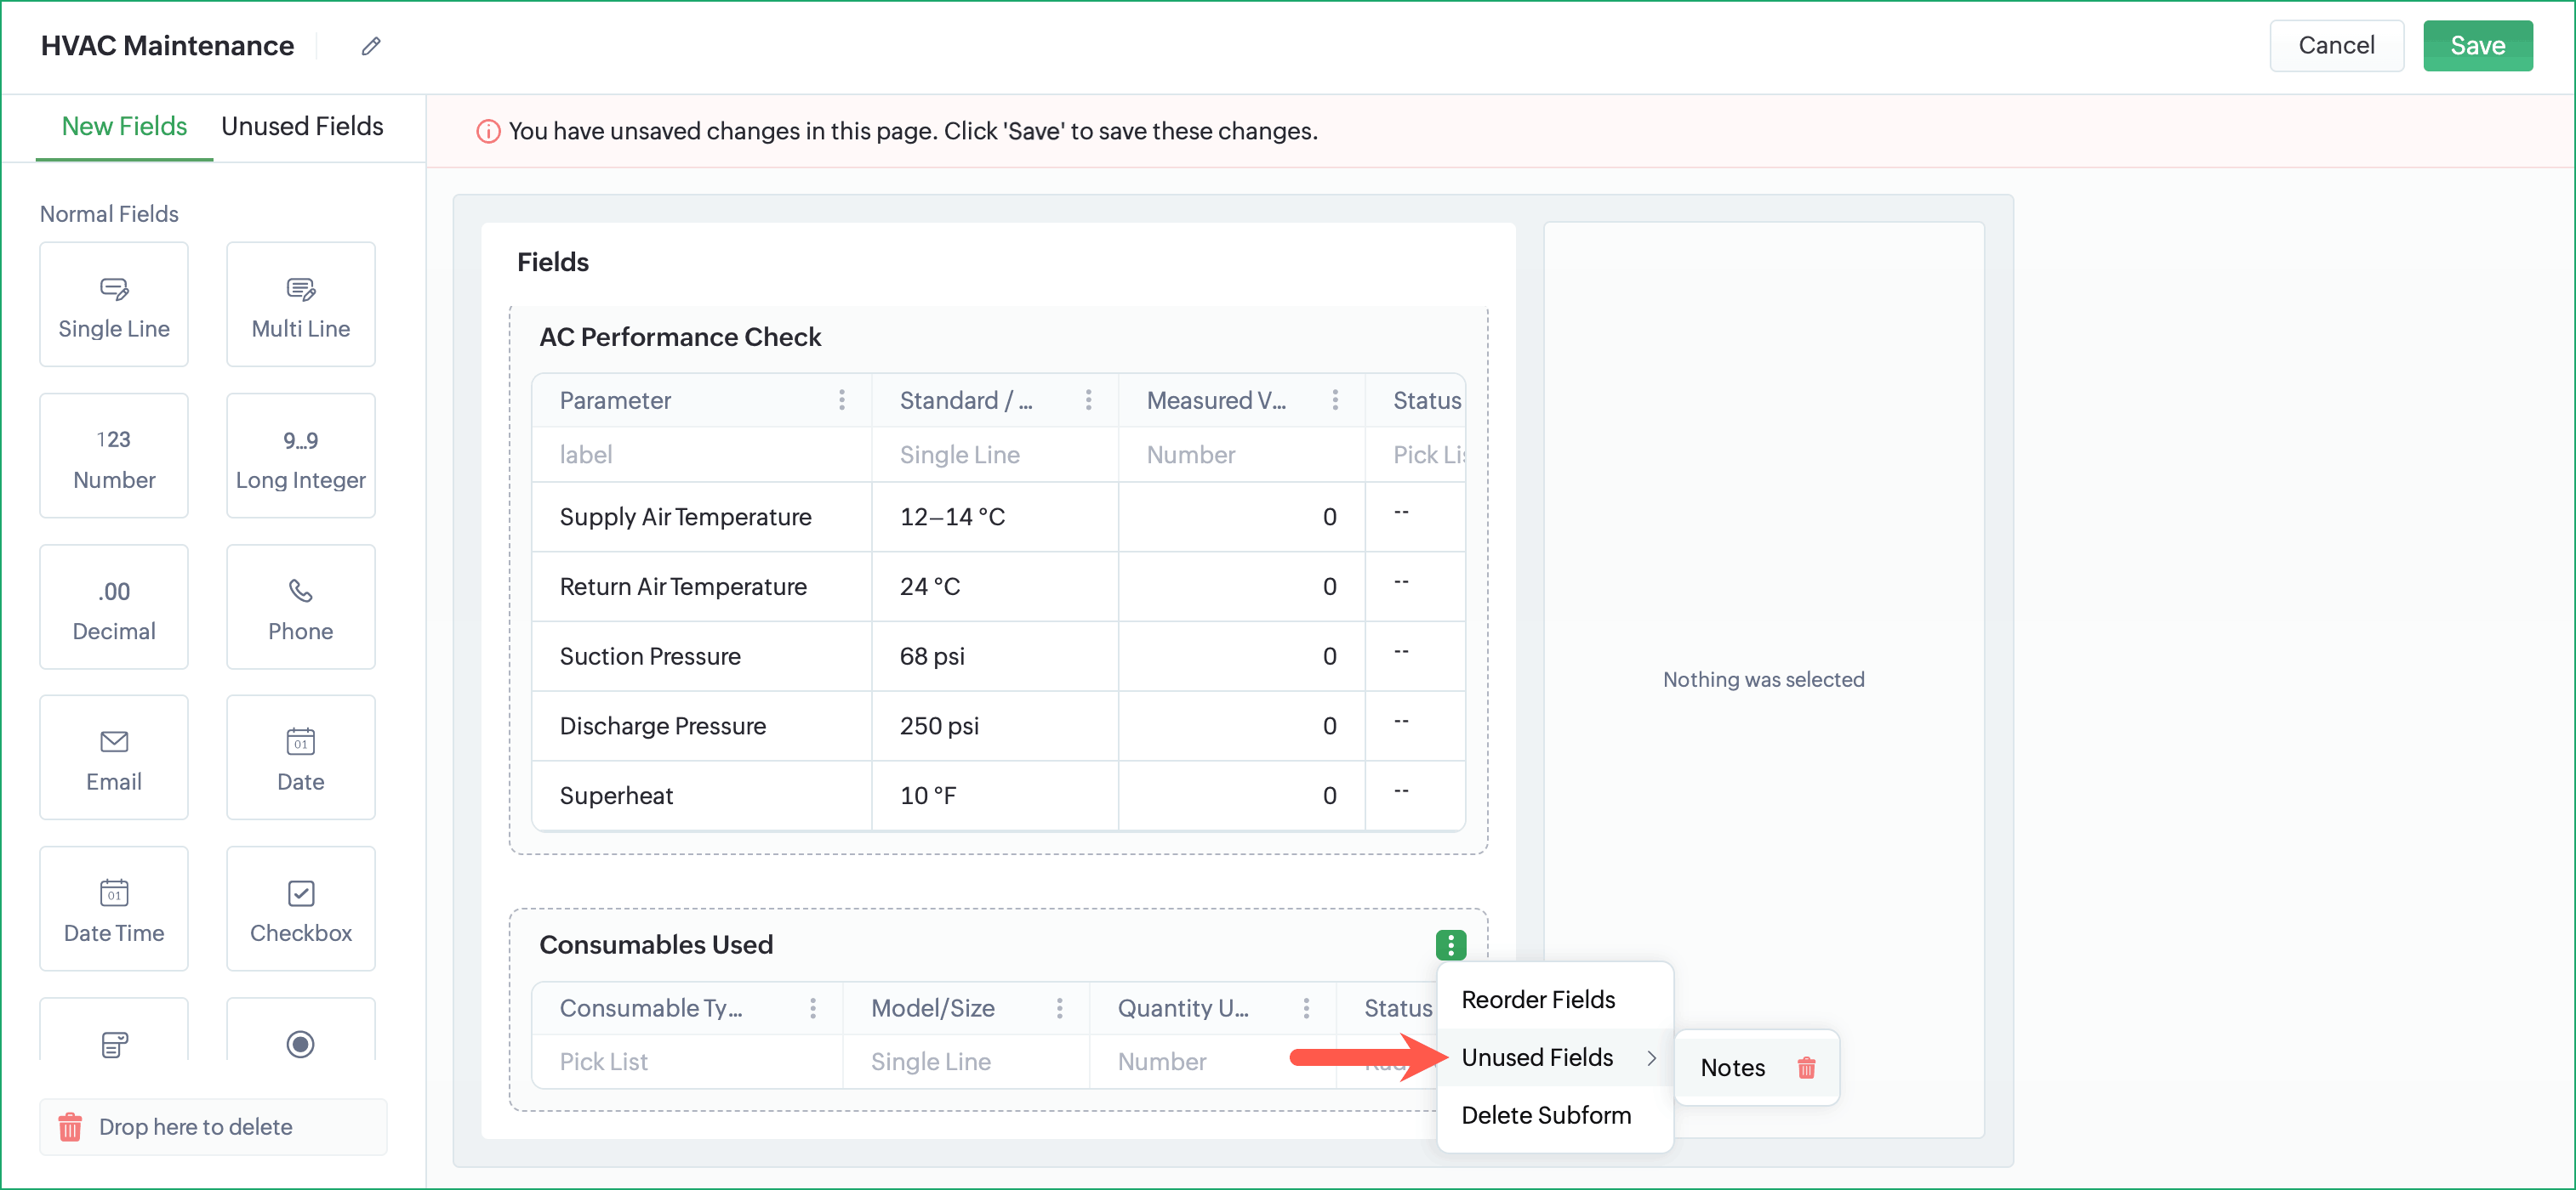
Task: Click the 68 psi standard value cell
Action: (995, 657)
